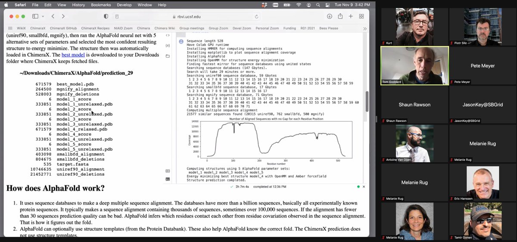Go back to the previous page
The width and height of the screenshot is (517, 242).
pos(53,16)
